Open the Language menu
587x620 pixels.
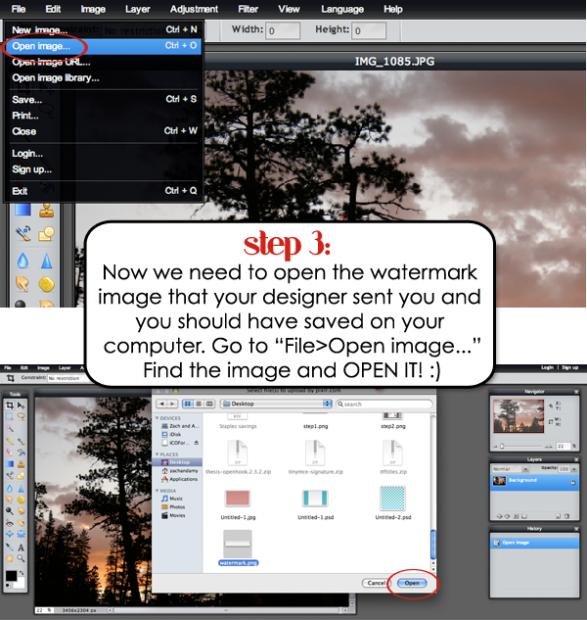click(x=342, y=9)
